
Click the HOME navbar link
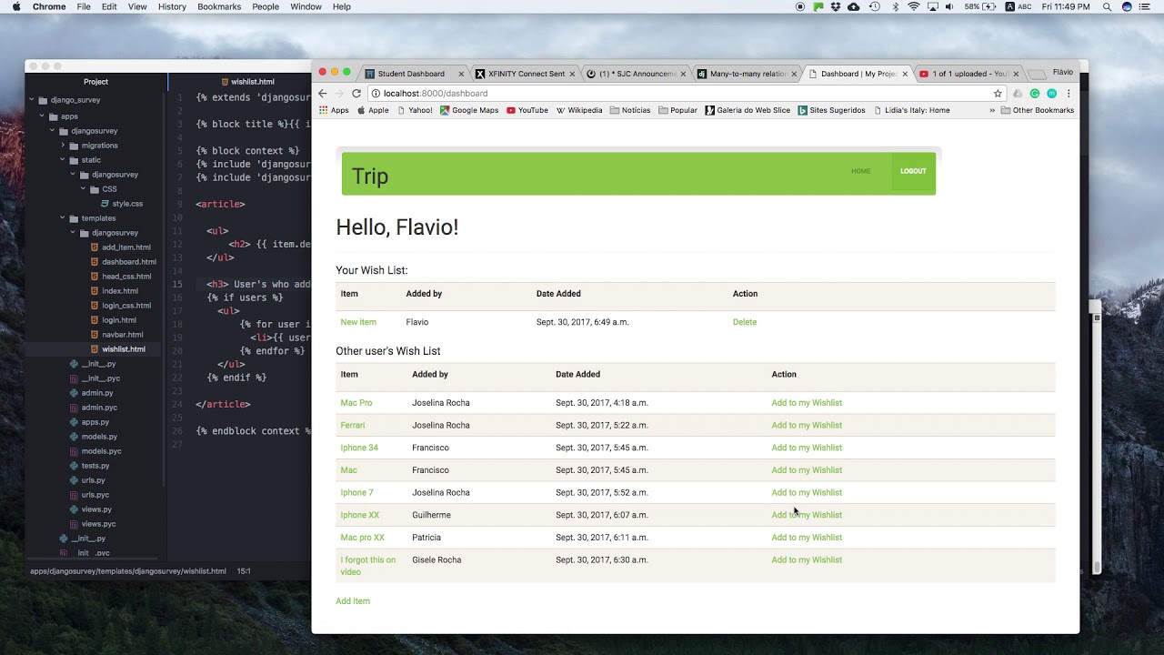coord(860,171)
